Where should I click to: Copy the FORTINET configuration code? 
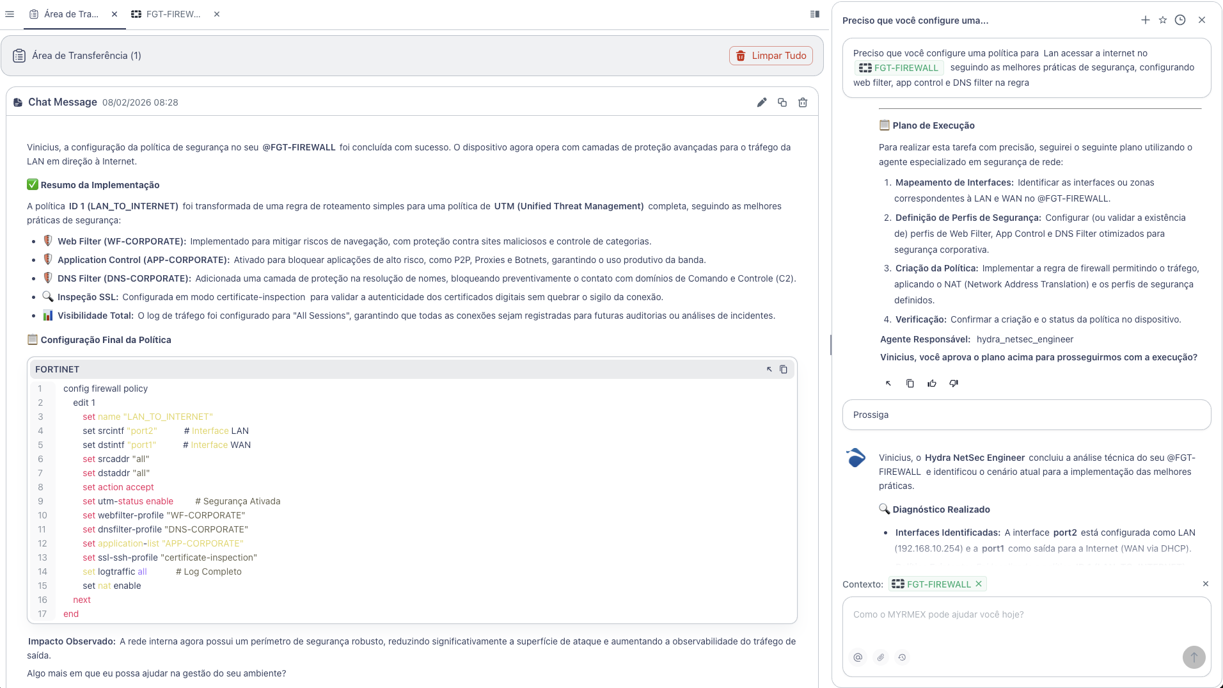tap(784, 369)
